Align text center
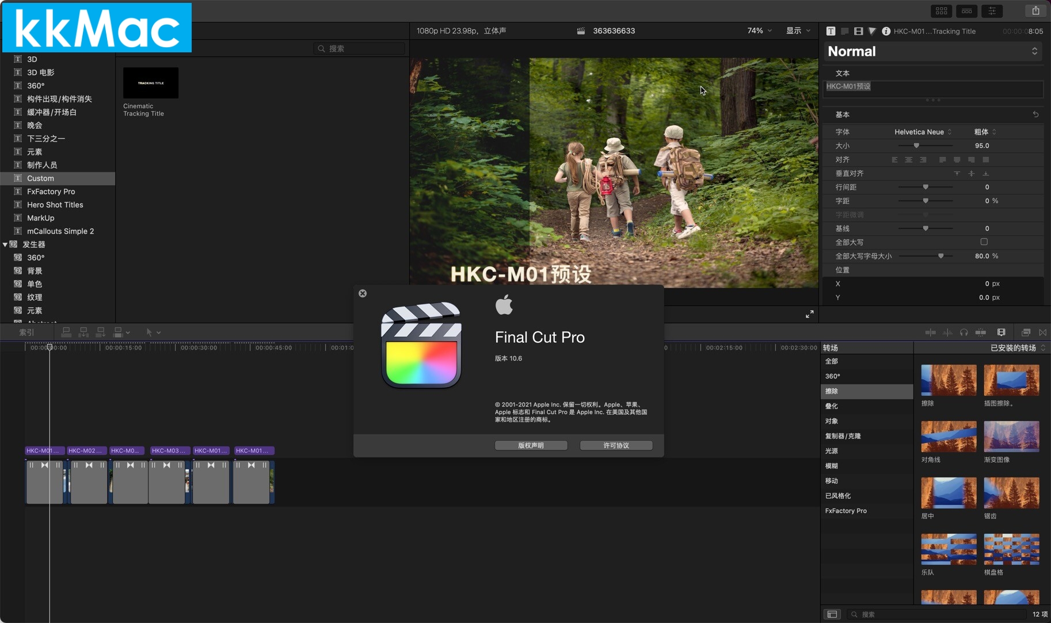The image size is (1051, 623). coord(908,160)
